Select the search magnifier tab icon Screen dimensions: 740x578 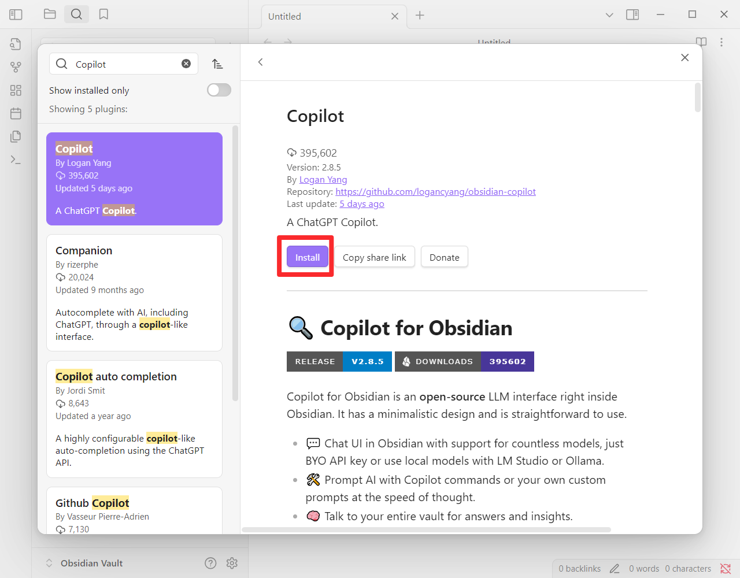(x=76, y=14)
